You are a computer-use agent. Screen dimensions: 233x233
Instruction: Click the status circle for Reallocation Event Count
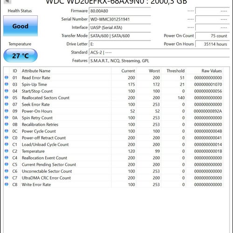pyautogui.click(x=7, y=158)
